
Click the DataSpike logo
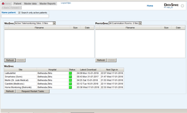tap(171, 5)
